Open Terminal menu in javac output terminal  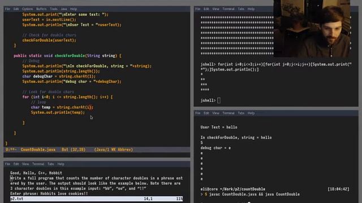[229, 113]
